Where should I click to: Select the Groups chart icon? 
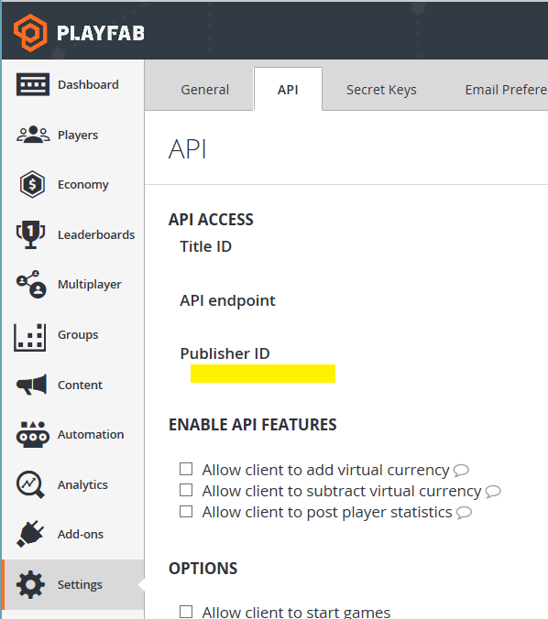[29, 337]
